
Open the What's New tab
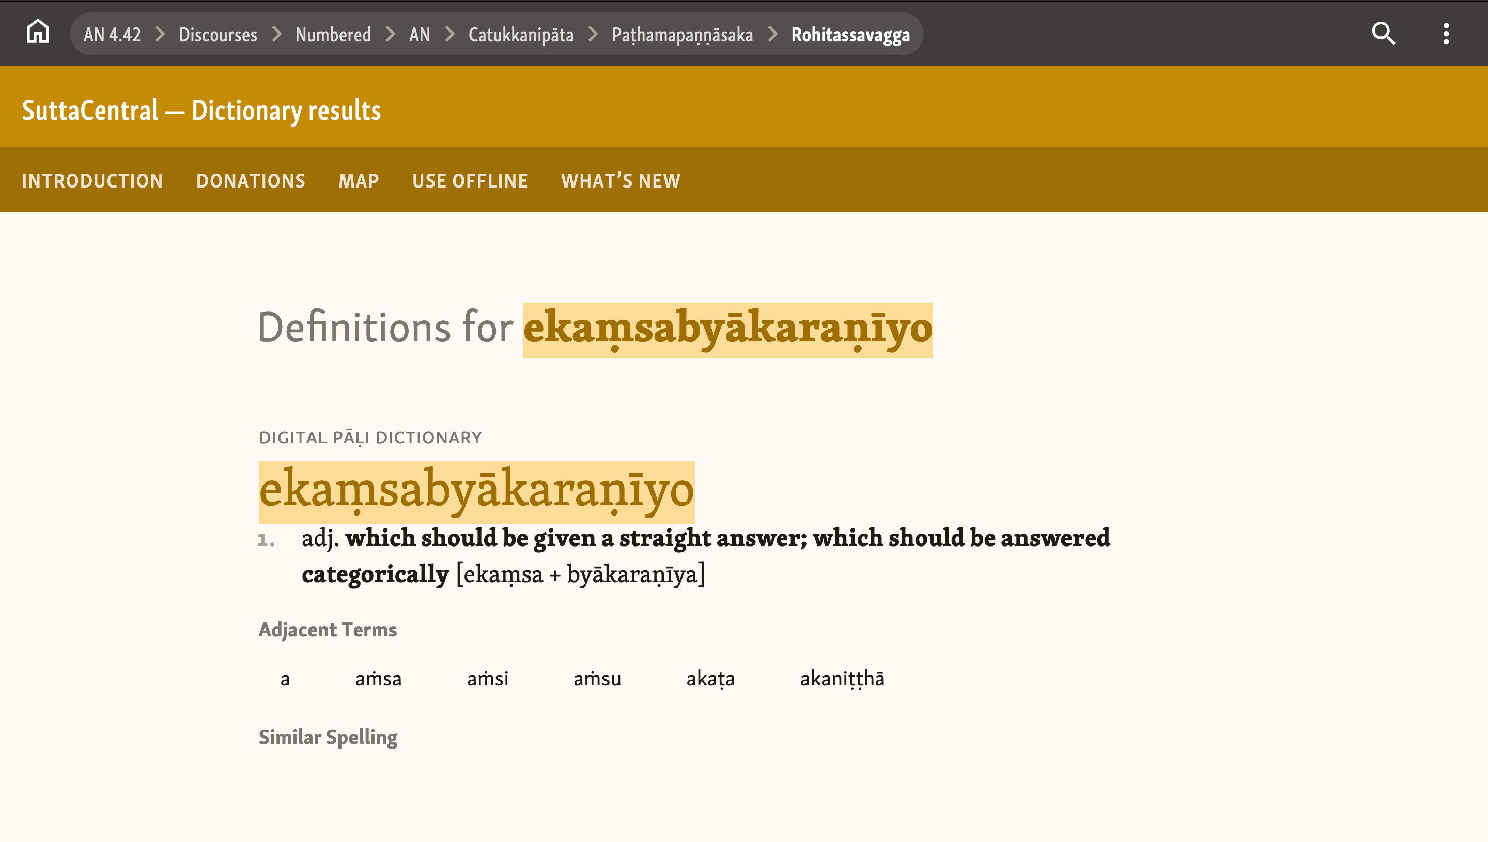620,181
